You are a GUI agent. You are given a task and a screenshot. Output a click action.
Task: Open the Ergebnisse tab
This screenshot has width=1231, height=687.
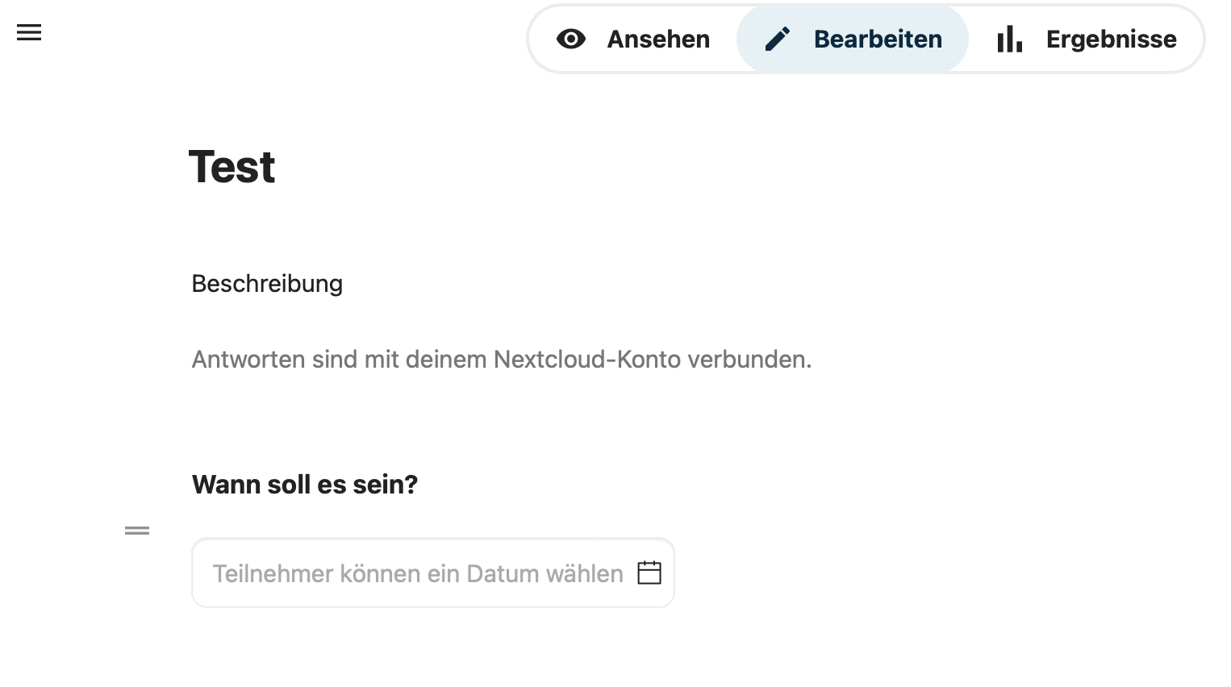(1111, 39)
